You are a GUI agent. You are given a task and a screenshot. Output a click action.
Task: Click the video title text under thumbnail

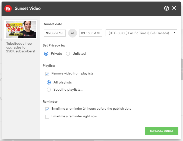click(x=21, y=47)
